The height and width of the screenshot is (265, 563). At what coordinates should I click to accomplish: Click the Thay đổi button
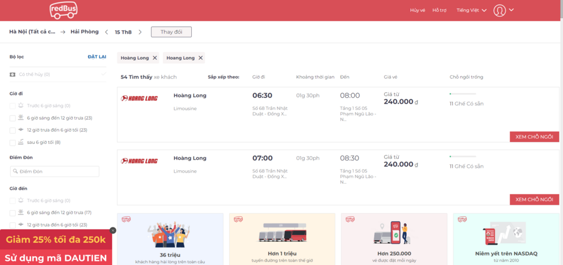coord(171,32)
